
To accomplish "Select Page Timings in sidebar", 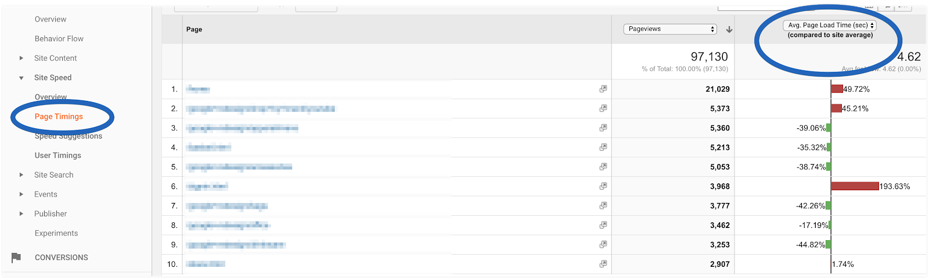I will (x=59, y=117).
